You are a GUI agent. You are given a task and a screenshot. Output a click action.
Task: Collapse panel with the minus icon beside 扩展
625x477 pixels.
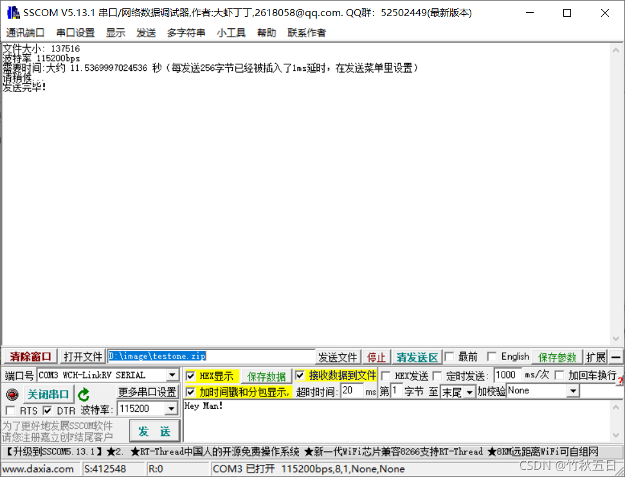tap(616, 356)
